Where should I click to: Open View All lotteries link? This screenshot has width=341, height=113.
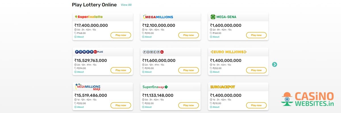point(126,5)
